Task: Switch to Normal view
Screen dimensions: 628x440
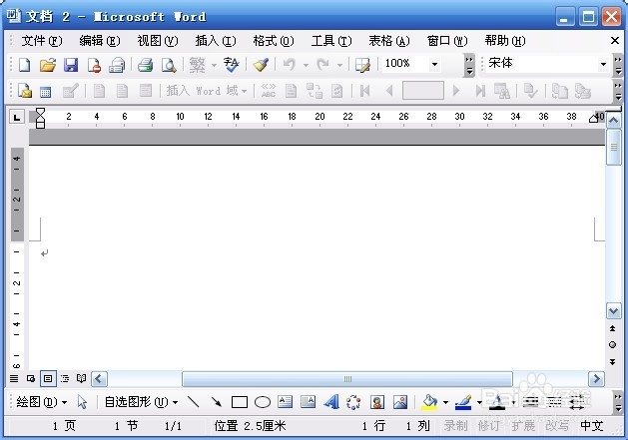Action: click(14, 378)
